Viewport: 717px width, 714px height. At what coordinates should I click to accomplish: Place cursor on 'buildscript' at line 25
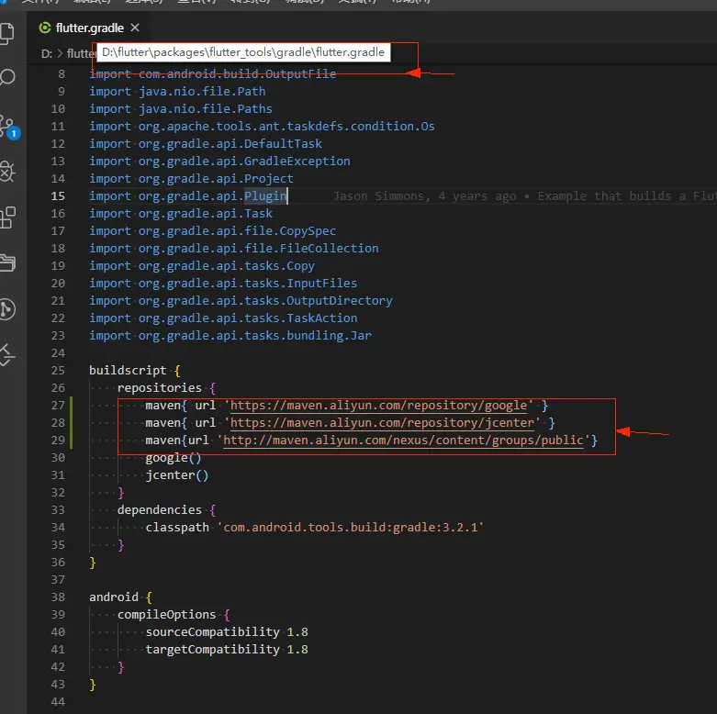(128, 370)
